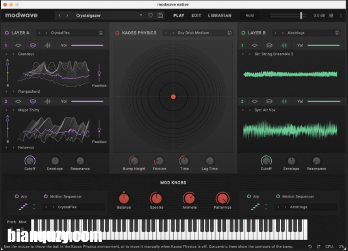Screen dimensions: 348x251
Task: Toggle Kaoss Physics power button
Action: click(x=118, y=33)
